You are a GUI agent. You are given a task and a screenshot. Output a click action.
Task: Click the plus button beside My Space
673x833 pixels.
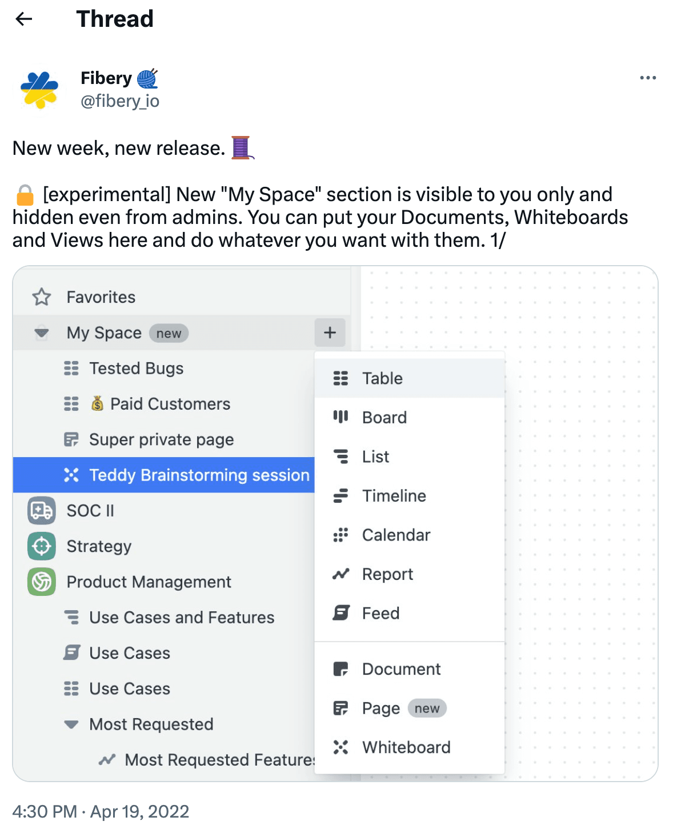[330, 333]
